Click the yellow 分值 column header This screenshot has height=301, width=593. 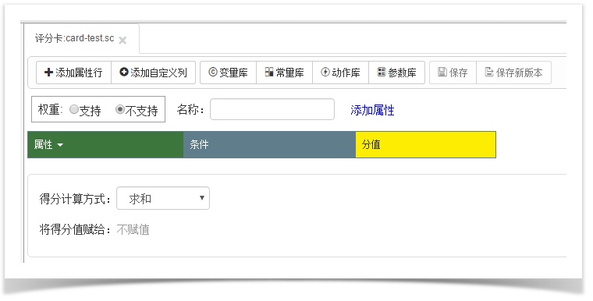tap(425, 144)
